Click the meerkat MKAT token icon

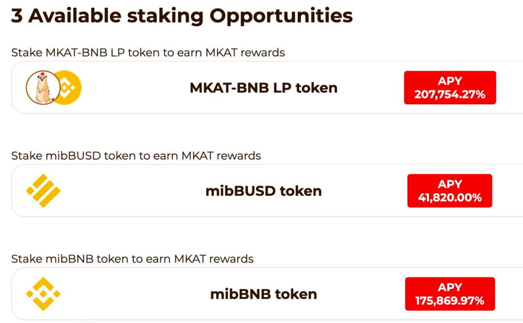(43, 88)
